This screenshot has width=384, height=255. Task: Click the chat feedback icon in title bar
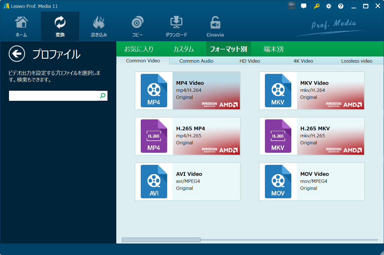point(304,6)
